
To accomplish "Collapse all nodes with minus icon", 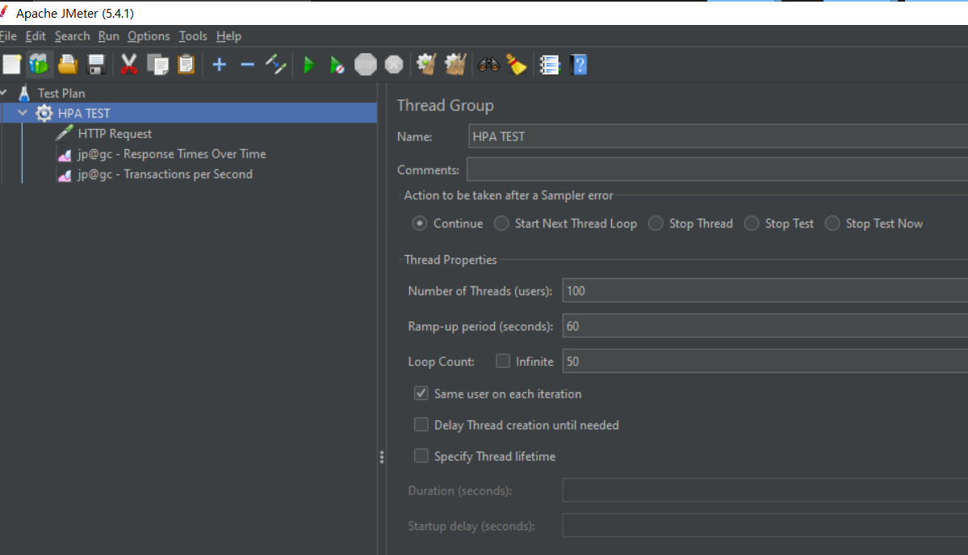I will [x=248, y=65].
